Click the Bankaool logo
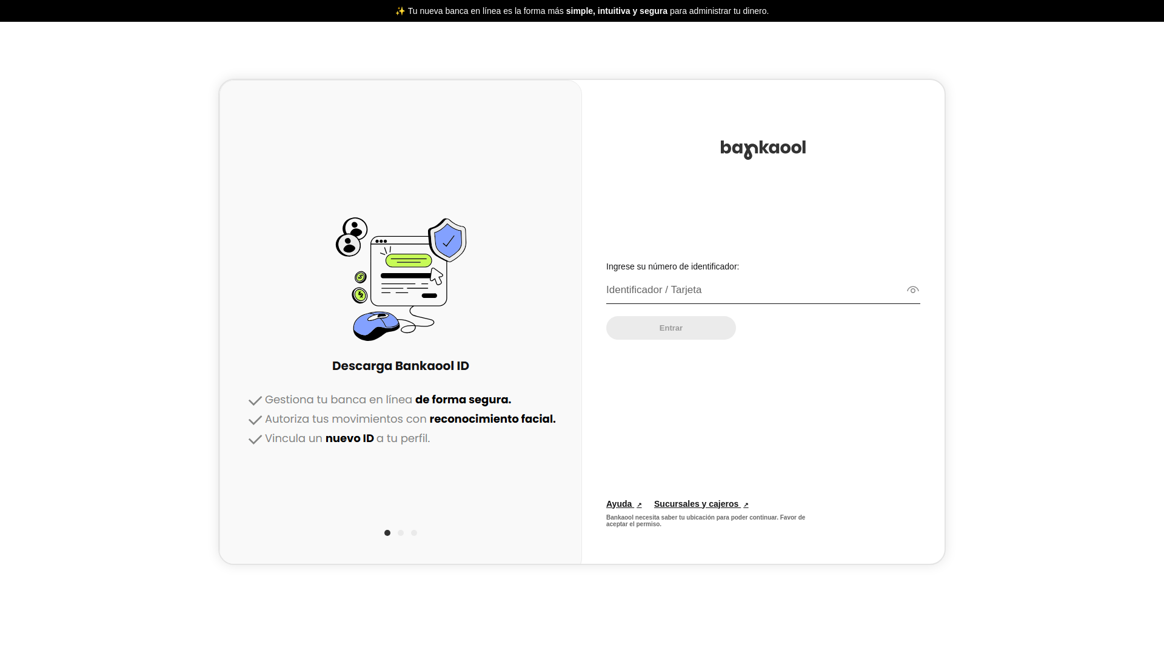 pyautogui.click(x=763, y=150)
